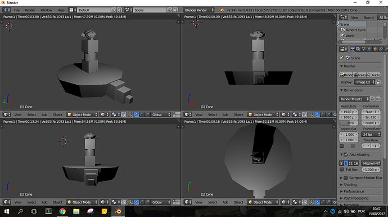
Task: Click the resolution percentage 50% slider
Action: [349, 123]
